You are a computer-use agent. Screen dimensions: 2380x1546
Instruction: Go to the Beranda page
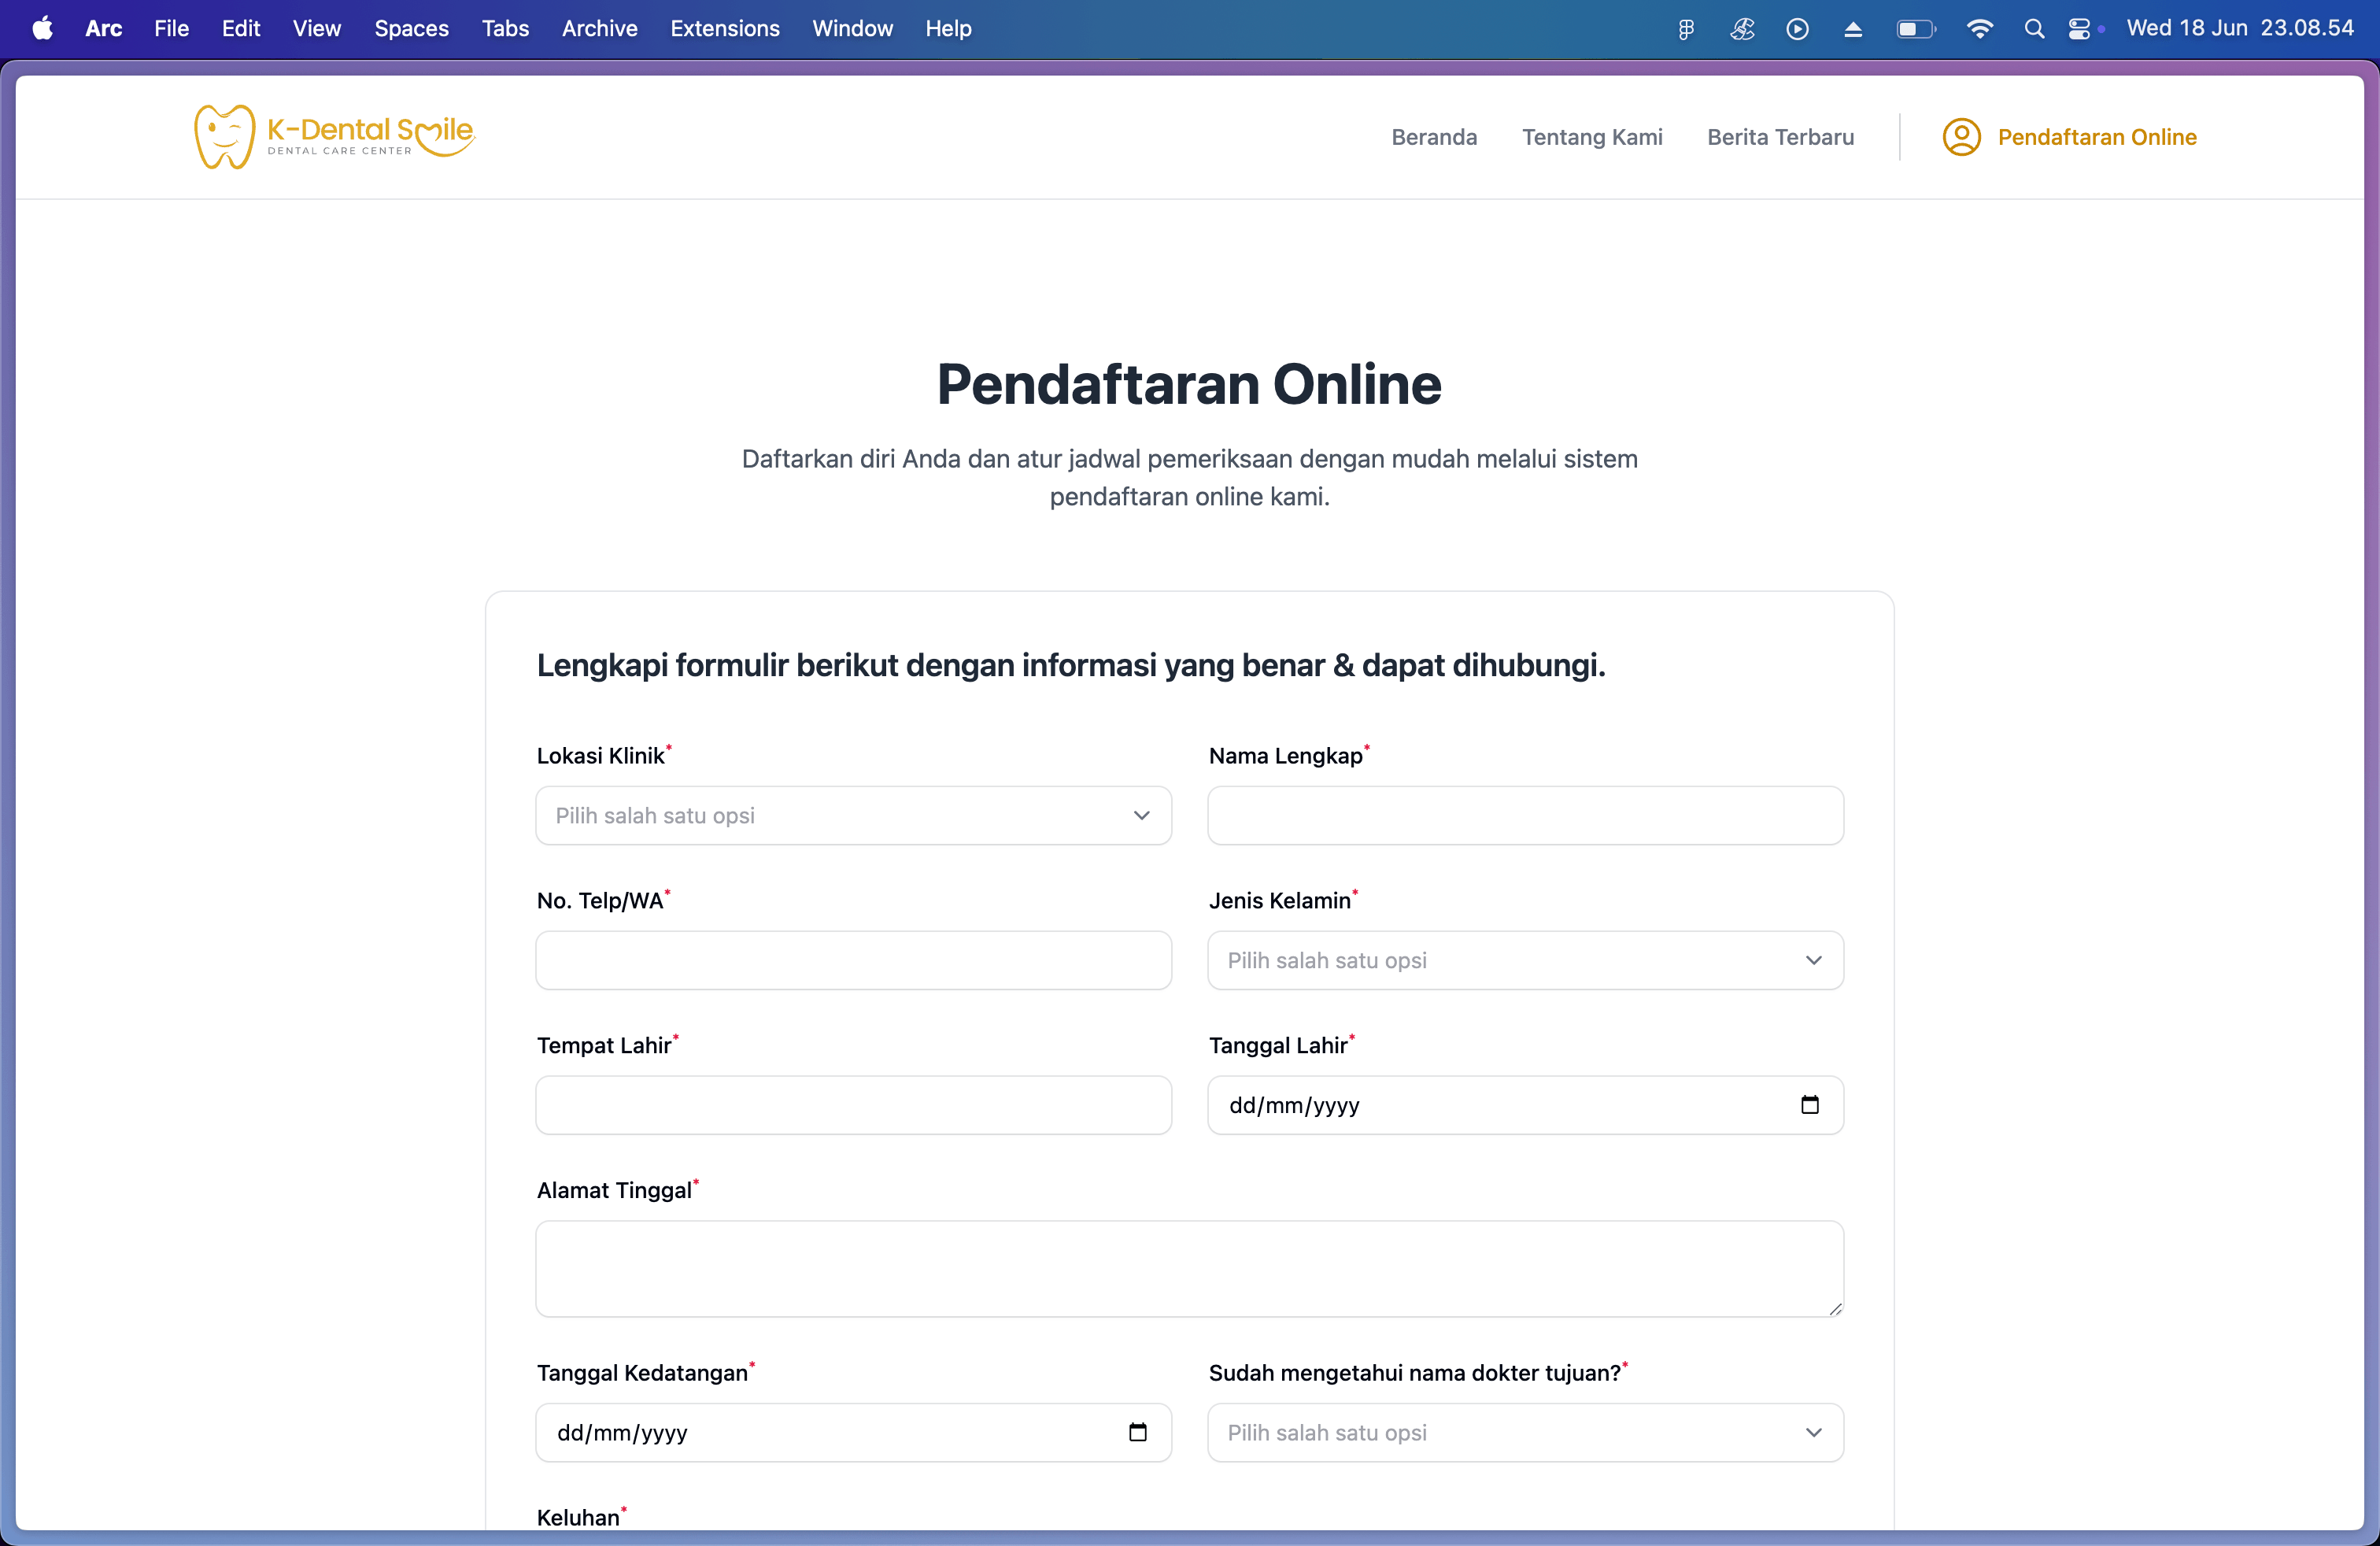click(x=1433, y=137)
